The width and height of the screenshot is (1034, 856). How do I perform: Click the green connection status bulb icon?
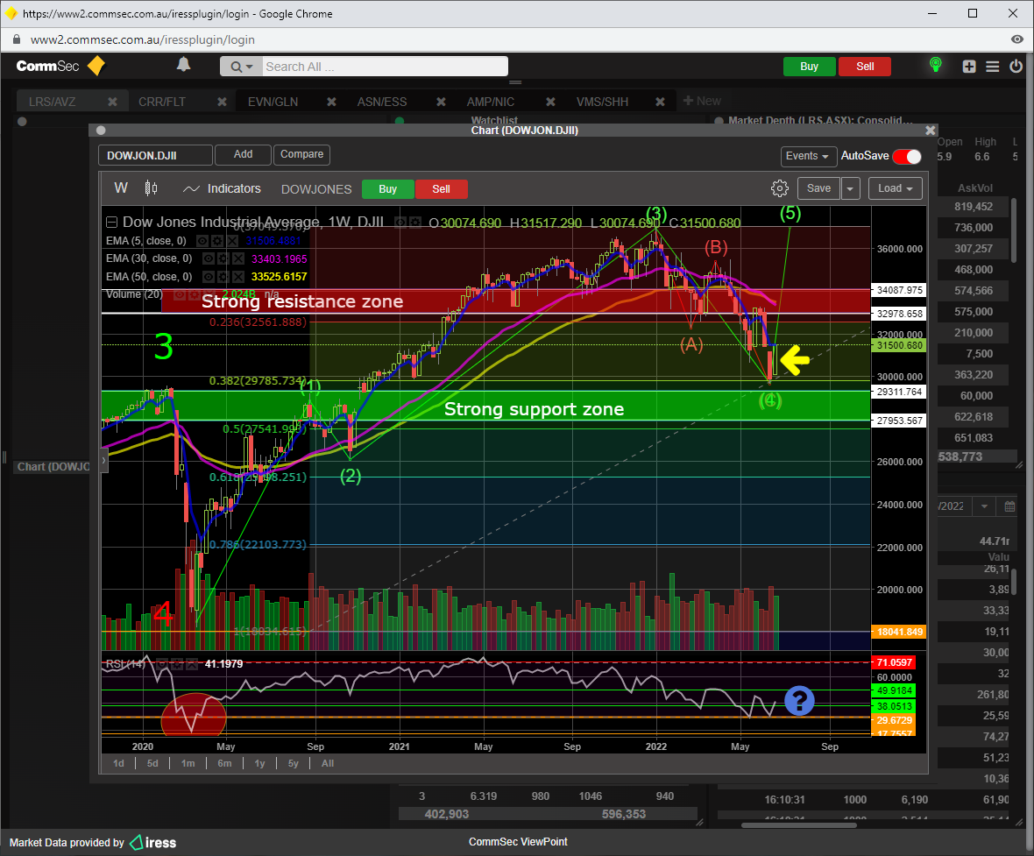(x=935, y=65)
